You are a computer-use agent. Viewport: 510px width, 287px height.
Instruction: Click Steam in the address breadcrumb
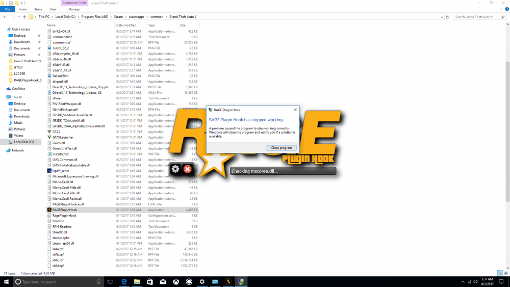118,17
